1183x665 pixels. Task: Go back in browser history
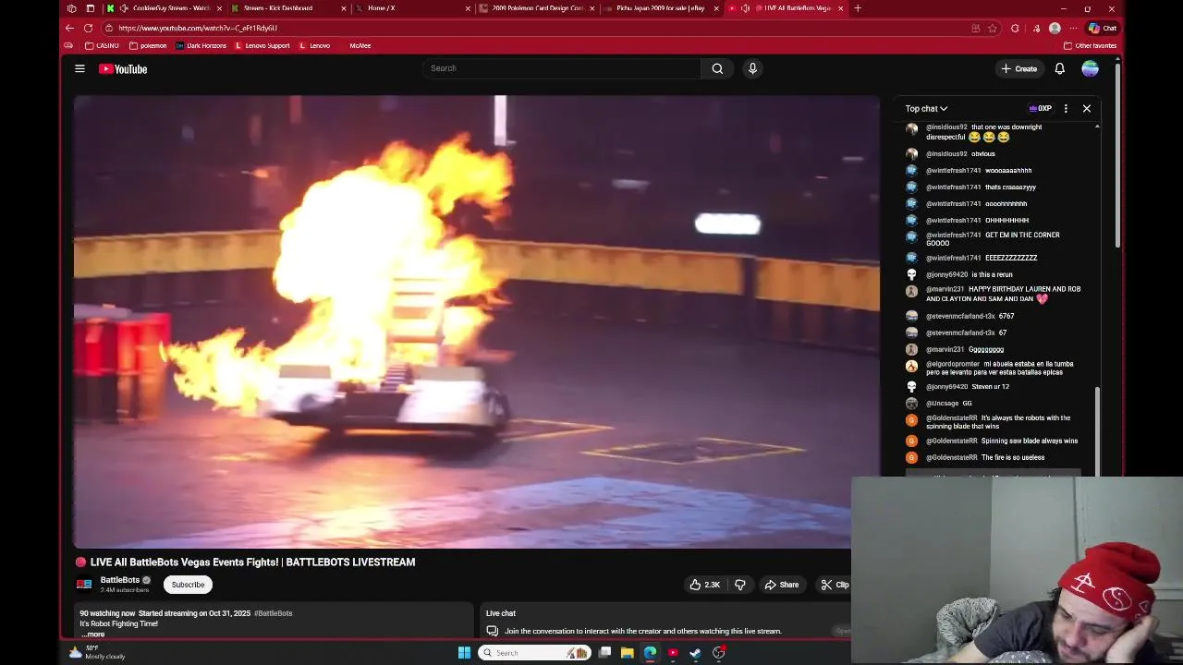tap(69, 28)
